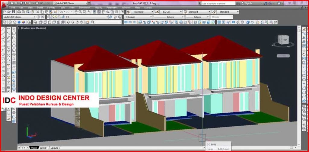Click the Linear dimension tool
309x152 pixels.
coord(9,29)
